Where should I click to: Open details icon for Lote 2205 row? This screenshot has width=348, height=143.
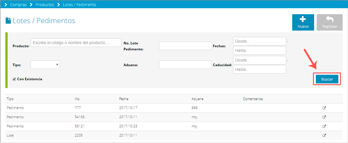tap(324, 135)
